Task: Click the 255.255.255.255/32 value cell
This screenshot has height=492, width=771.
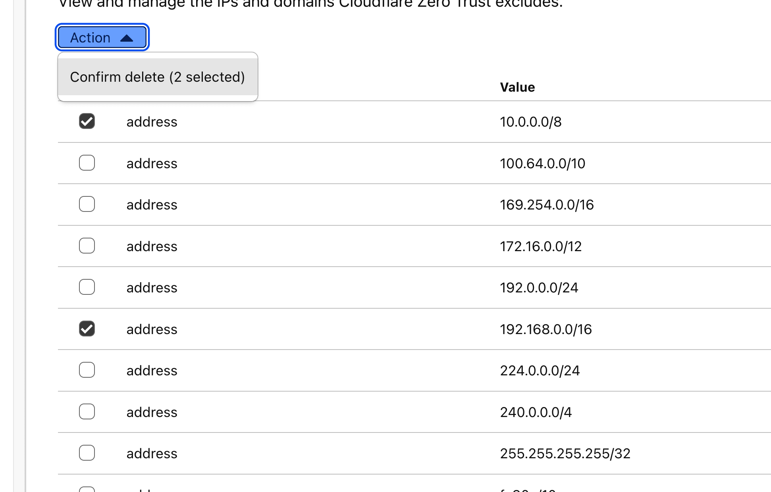Action: (x=565, y=454)
